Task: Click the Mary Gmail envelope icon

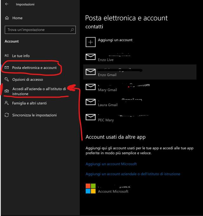Action: [x=91, y=87]
